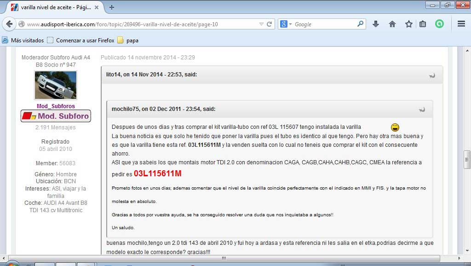Minimize the Firefox window

(432, 5)
